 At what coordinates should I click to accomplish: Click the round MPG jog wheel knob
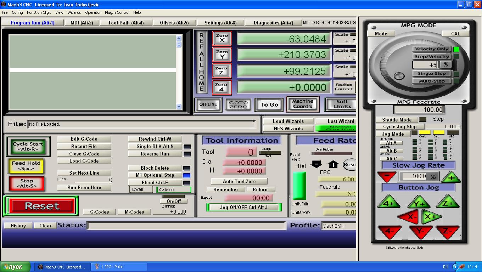point(399,76)
